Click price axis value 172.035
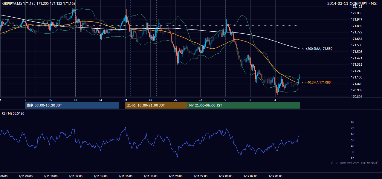This screenshot has height=179, width=382. click(357, 13)
